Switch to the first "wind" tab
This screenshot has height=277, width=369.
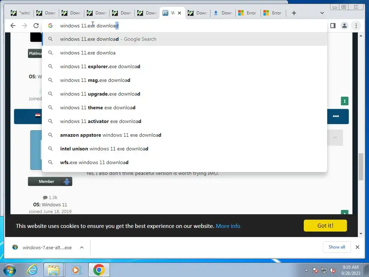click(21, 13)
